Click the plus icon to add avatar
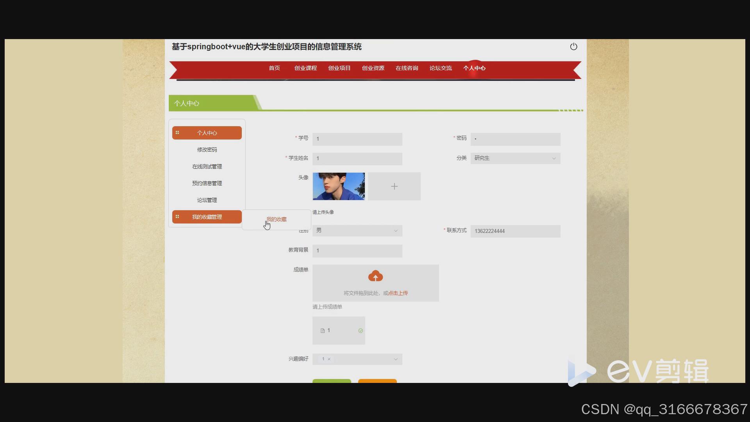Screen dimensions: 750x422 point(394,186)
